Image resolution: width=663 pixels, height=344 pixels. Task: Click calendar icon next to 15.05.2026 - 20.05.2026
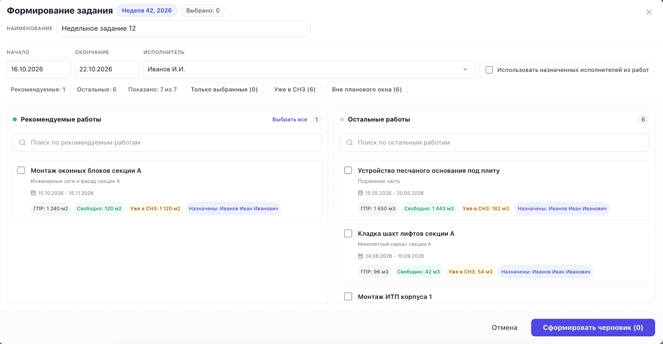(x=360, y=193)
